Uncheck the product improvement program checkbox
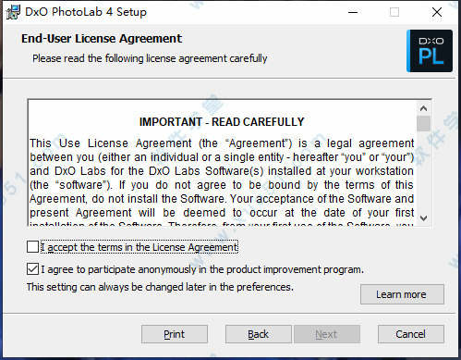Image resolution: width=461 pixels, height=360 pixels. (32, 269)
